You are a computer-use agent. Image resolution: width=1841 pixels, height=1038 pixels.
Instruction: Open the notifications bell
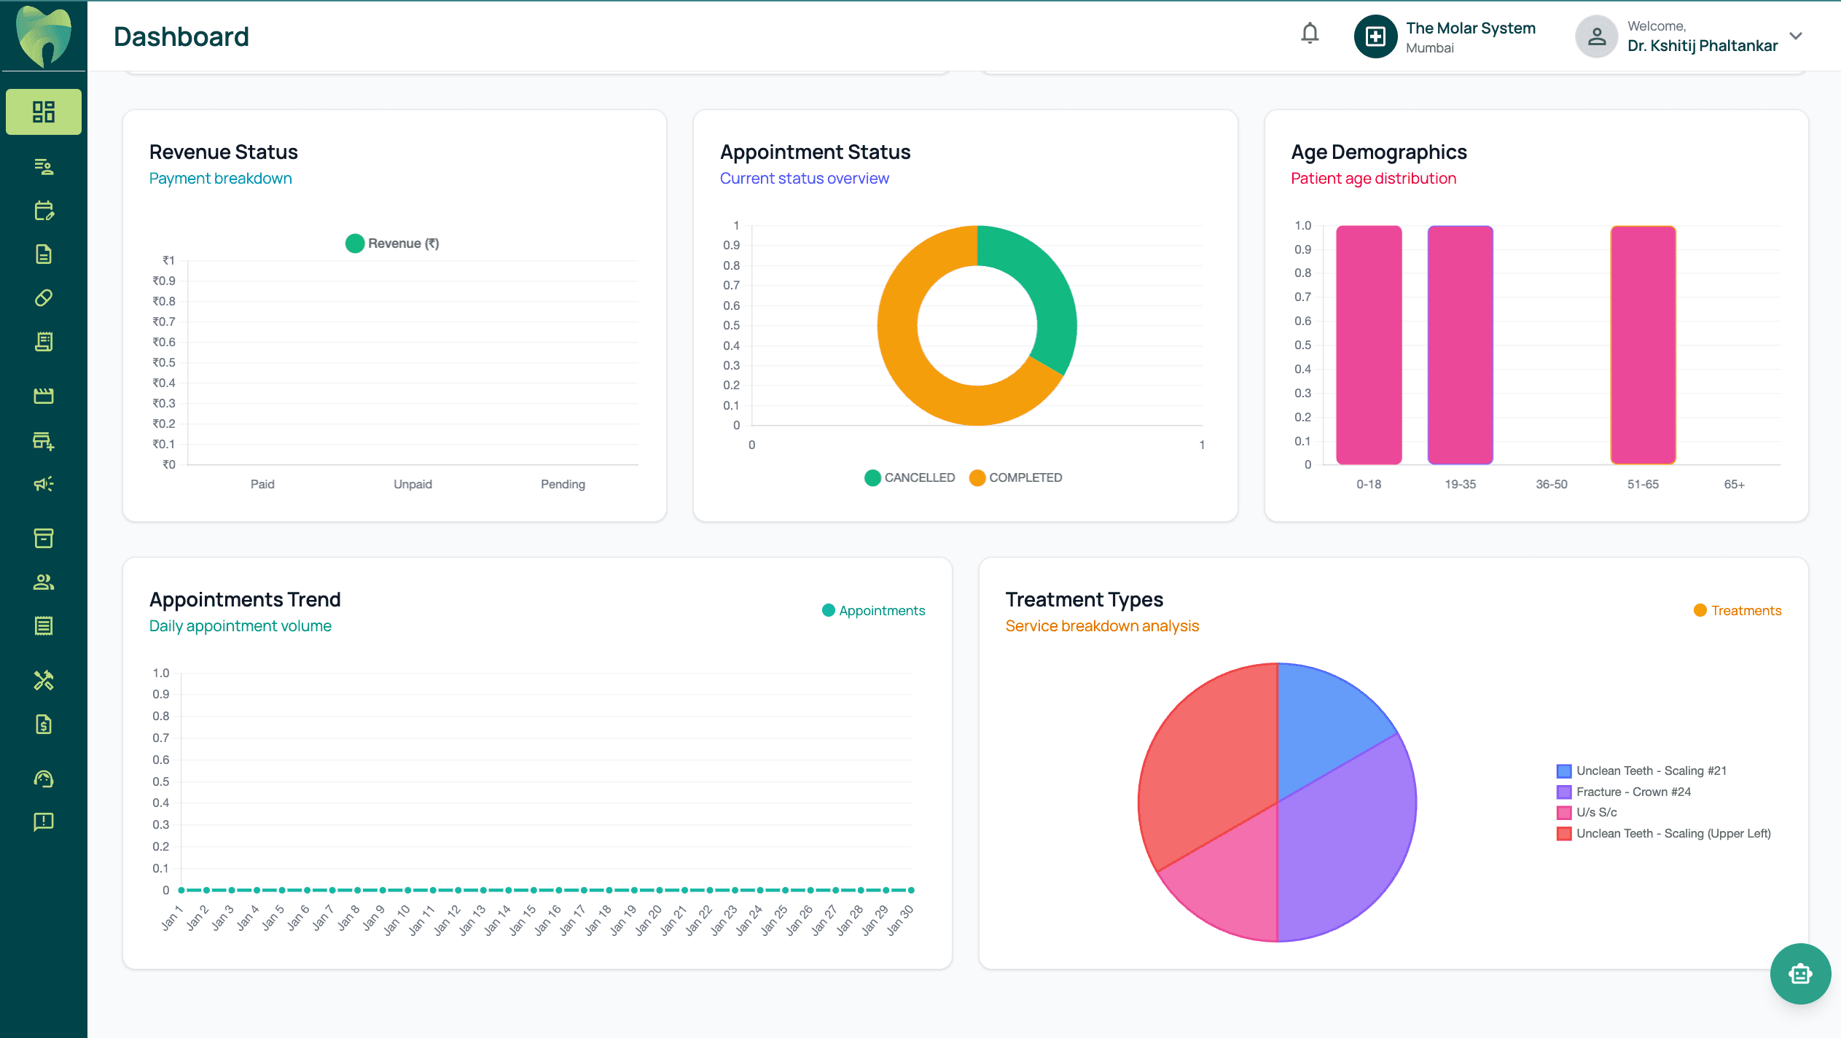click(x=1310, y=34)
